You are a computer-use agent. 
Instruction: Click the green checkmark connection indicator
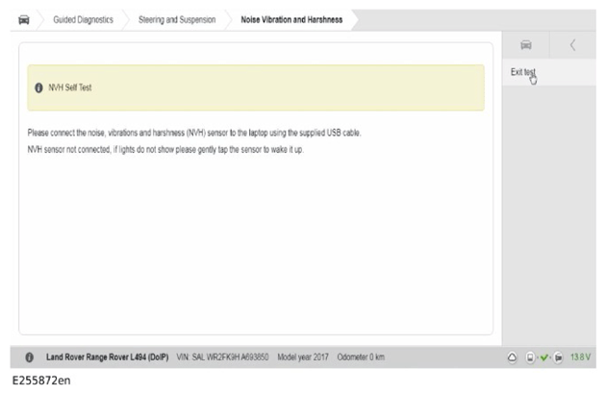(x=544, y=357)
